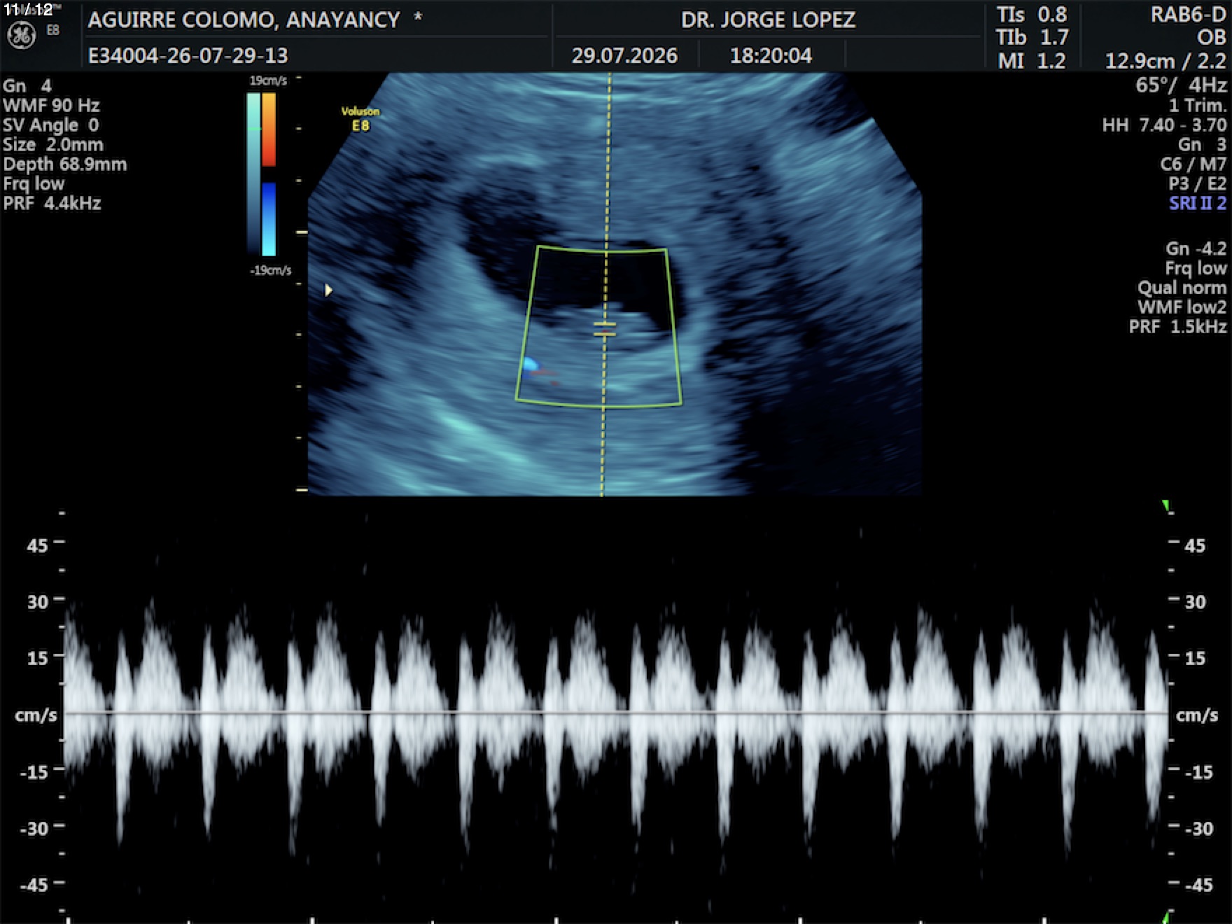The width and height of the screenshot is (1232, 924).
Task: Click the SRI II 2 setting
Action: [x=1198, y=204]
